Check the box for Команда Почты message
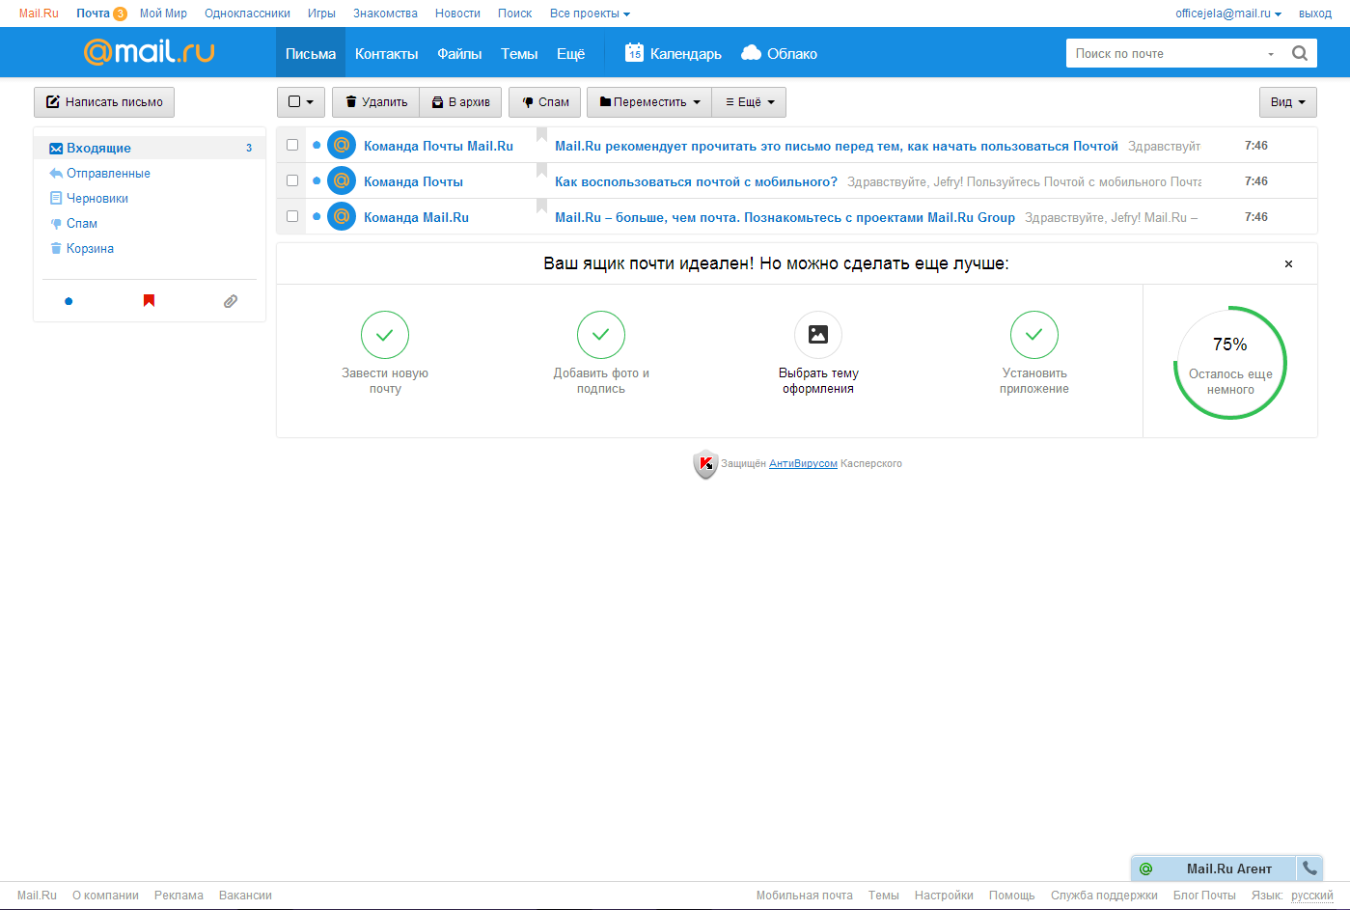This screenshot has height=910, width=1350. point(292,180)
